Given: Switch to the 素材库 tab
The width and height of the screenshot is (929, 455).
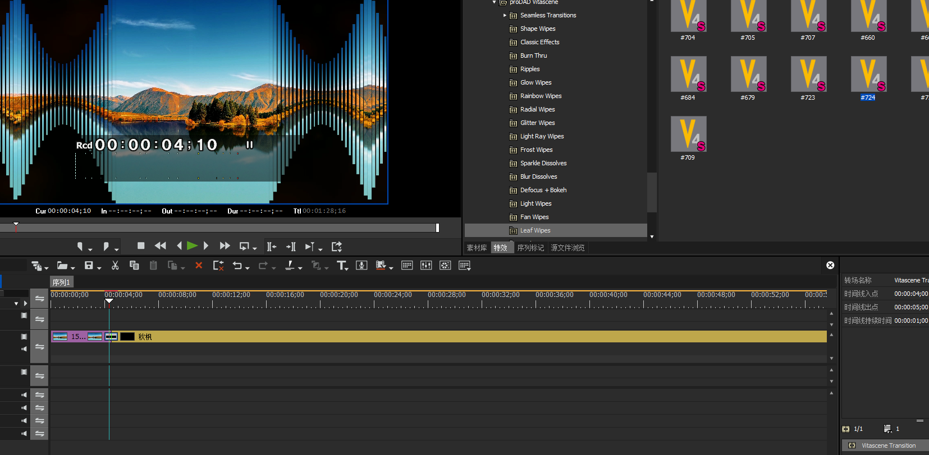Looking at the screenshot, I should [x=477, y=248].
